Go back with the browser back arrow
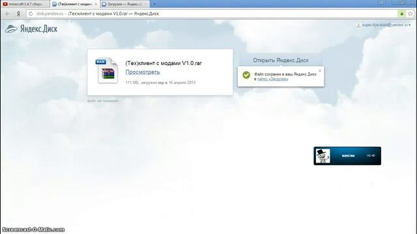Image resolution: width=417 pixels, height=234 pixels. click(7, 14)
